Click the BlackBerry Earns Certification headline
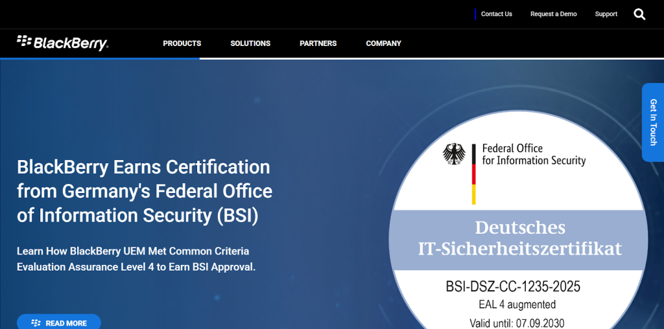 pos(145,191)
